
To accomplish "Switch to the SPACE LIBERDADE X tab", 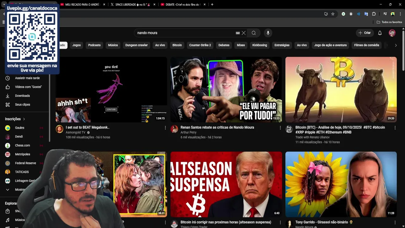I will pos(133,4).
